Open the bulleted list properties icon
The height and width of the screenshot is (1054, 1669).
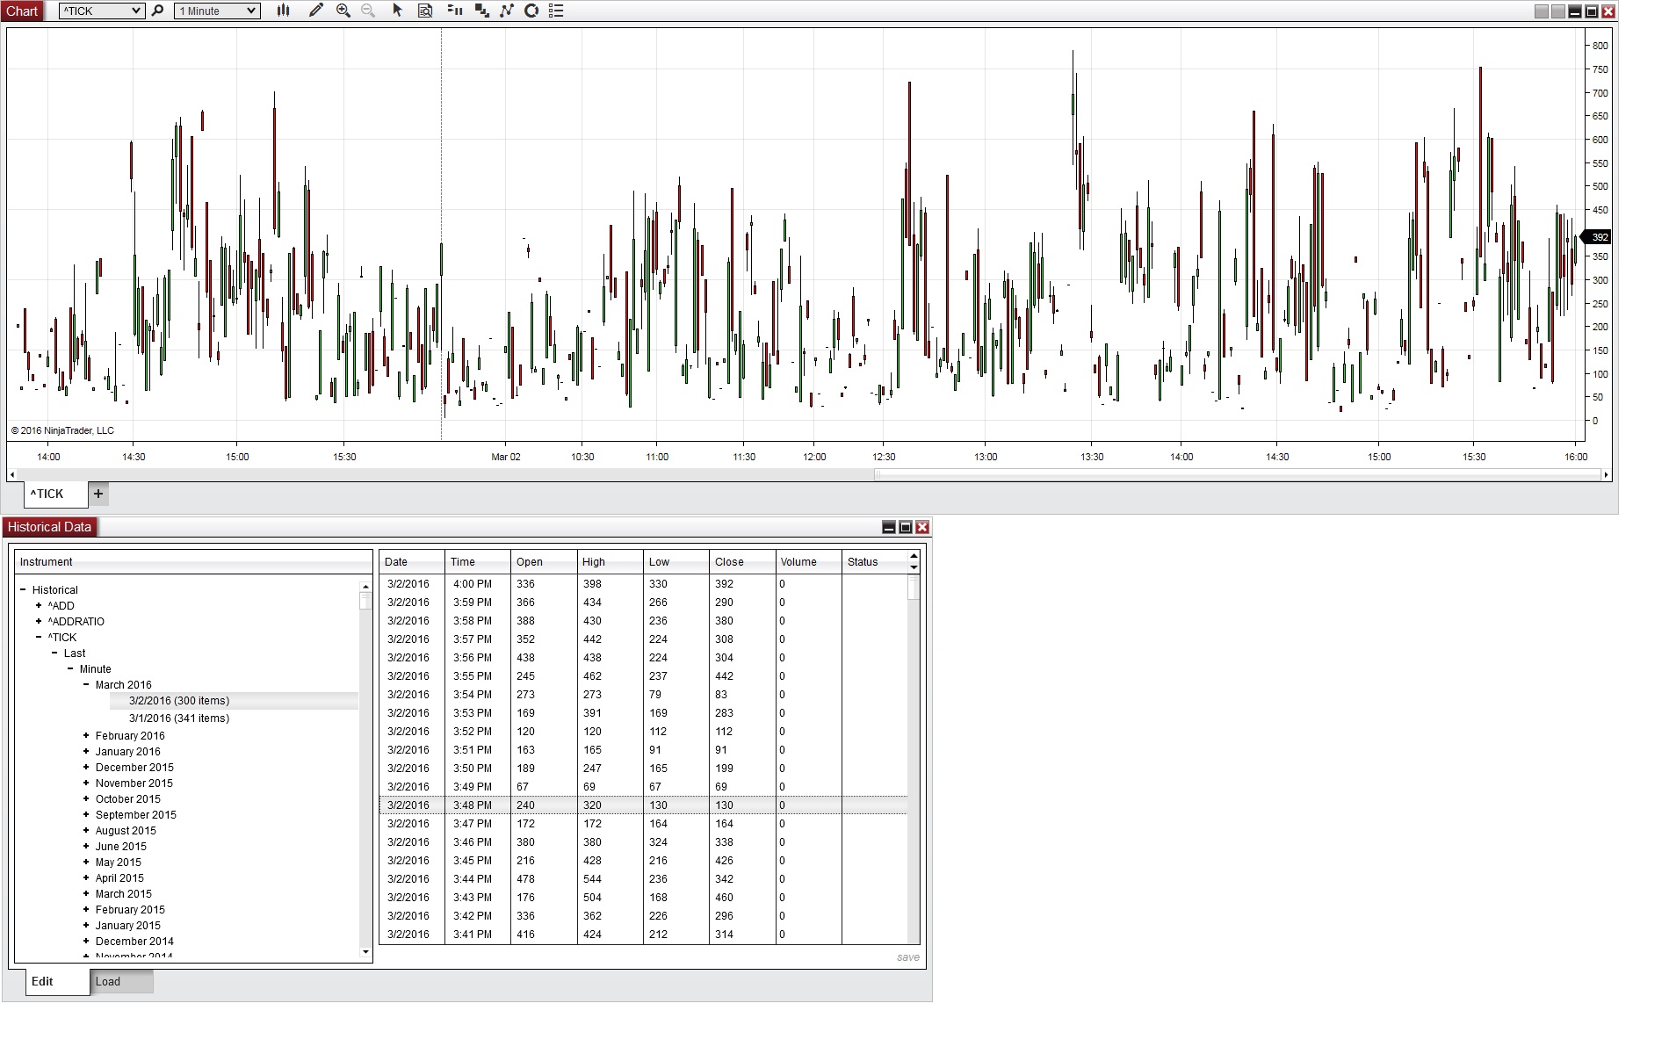[x=556, y=11]
